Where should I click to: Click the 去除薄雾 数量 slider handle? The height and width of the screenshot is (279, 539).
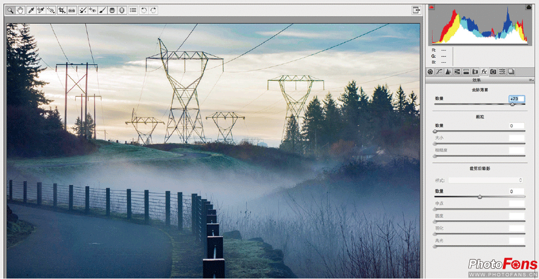512,104
